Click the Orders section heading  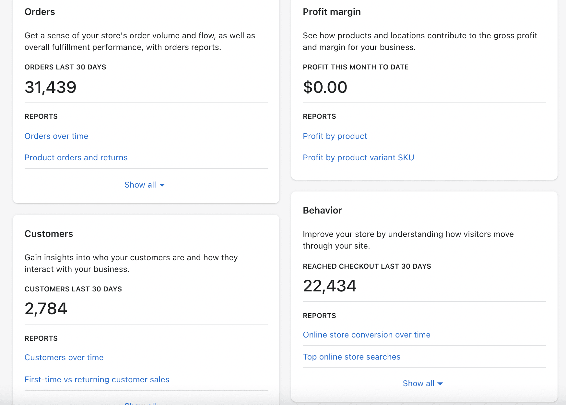click(40, 12)
